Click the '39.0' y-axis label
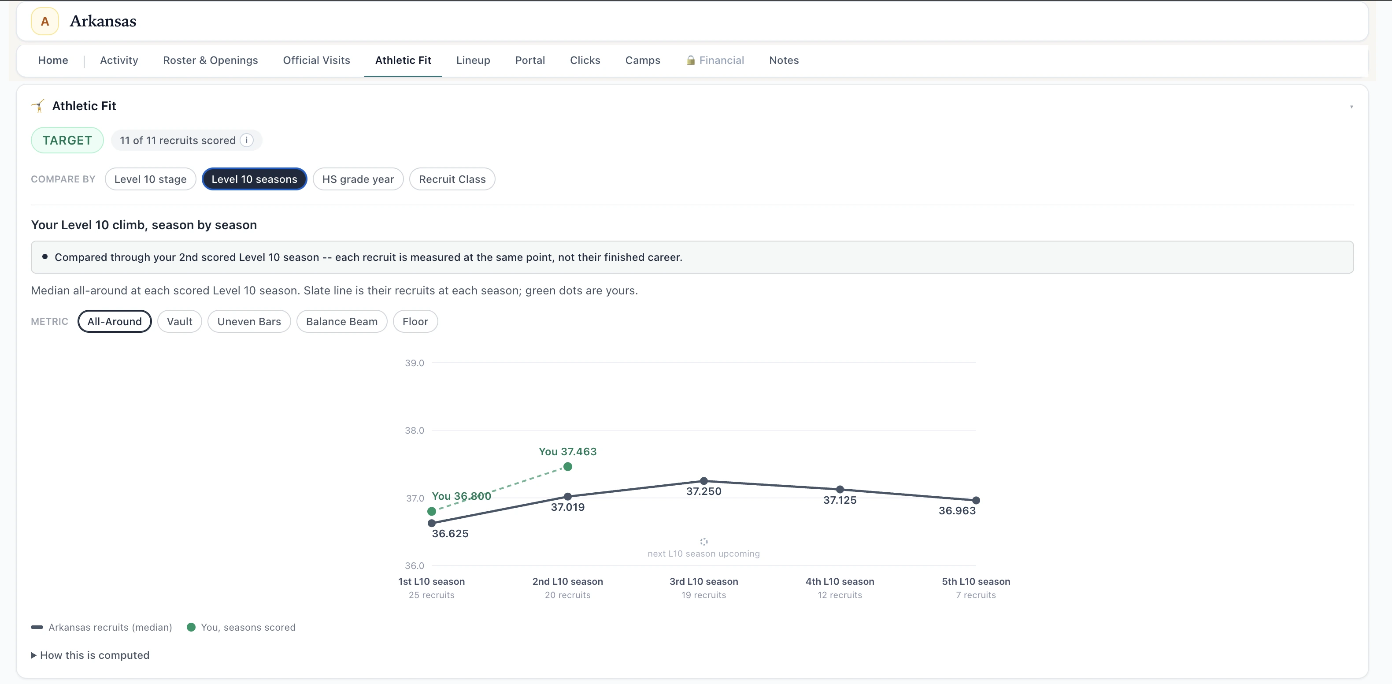1392x684 pixels. (x=415, y=363)
